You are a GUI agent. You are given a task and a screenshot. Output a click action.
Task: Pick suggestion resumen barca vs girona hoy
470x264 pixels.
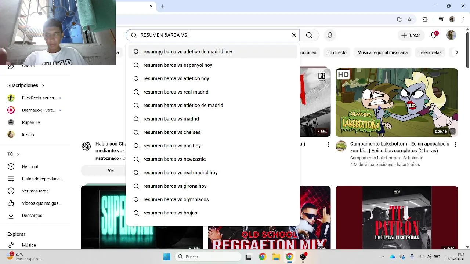[213, 186]
